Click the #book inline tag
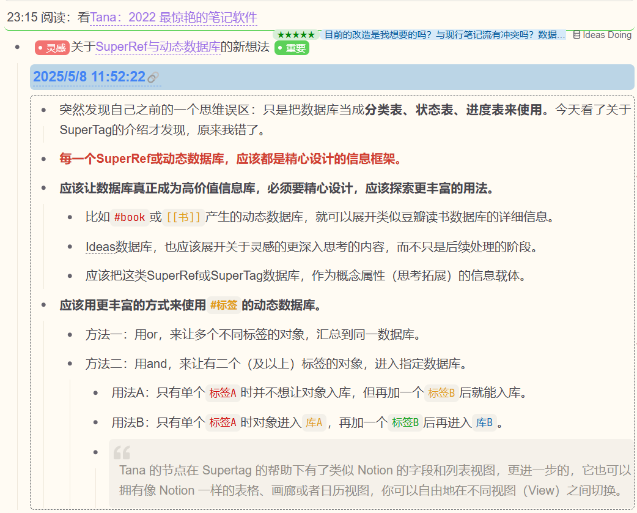This screenshot has width=637, height=513. coord(130,217)
